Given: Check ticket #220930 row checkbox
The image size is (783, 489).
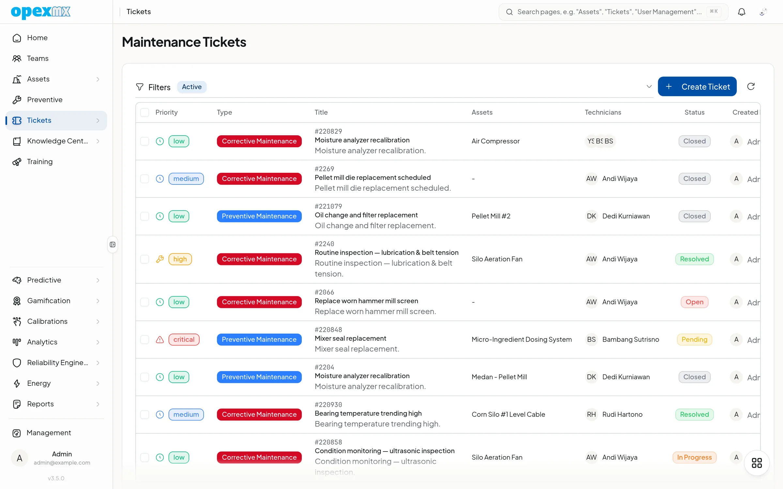Looking at the screenshot, I should pyautogui.click(x=145, y=414).
